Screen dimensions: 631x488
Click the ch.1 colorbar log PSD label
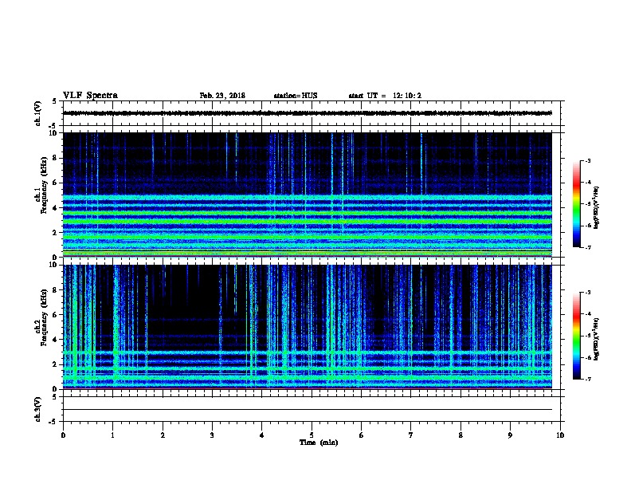coord(596,207)
